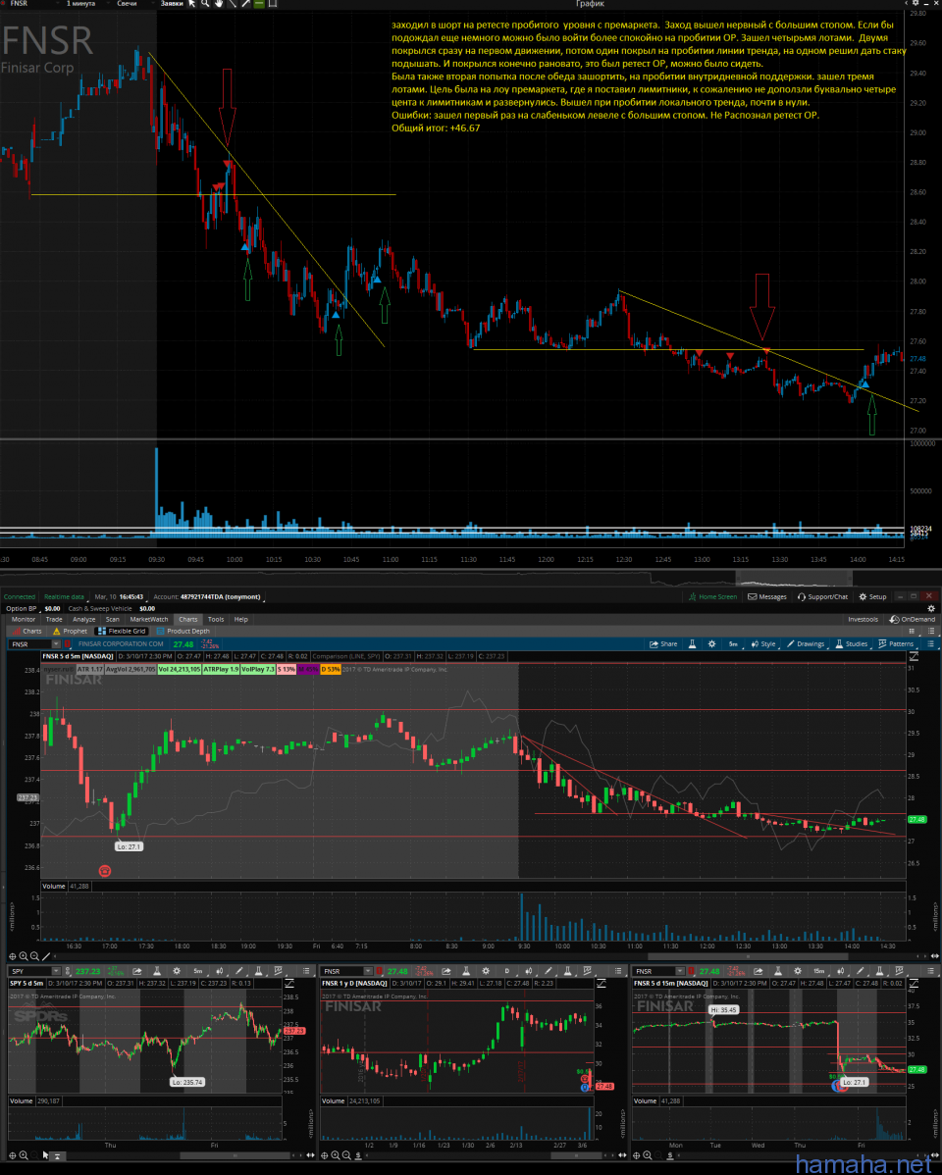Open the gear settings in top chart corner

point(915,4)
